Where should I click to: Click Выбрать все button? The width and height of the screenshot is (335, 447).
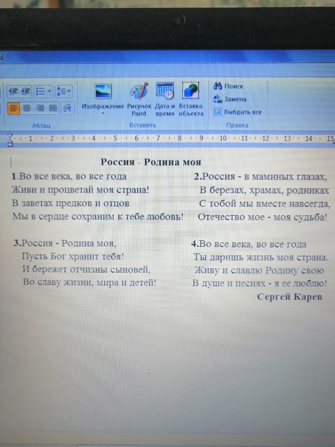(x=238, y=112)
